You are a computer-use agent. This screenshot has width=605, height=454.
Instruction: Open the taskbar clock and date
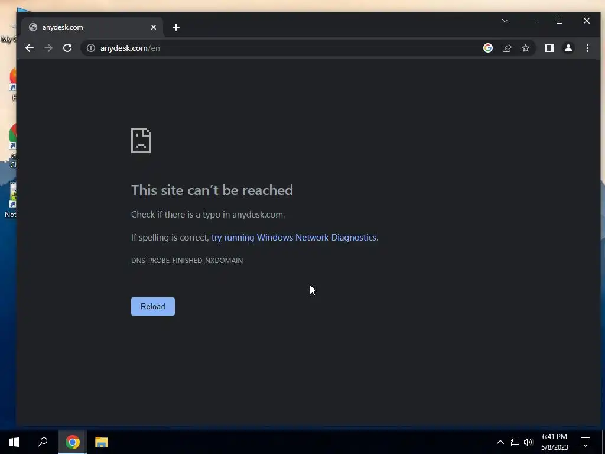coord(554,442)
